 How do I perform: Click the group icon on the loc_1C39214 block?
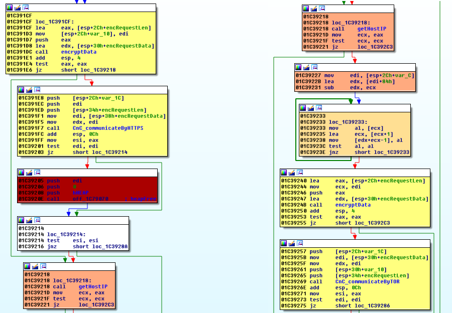coord(36,220)
